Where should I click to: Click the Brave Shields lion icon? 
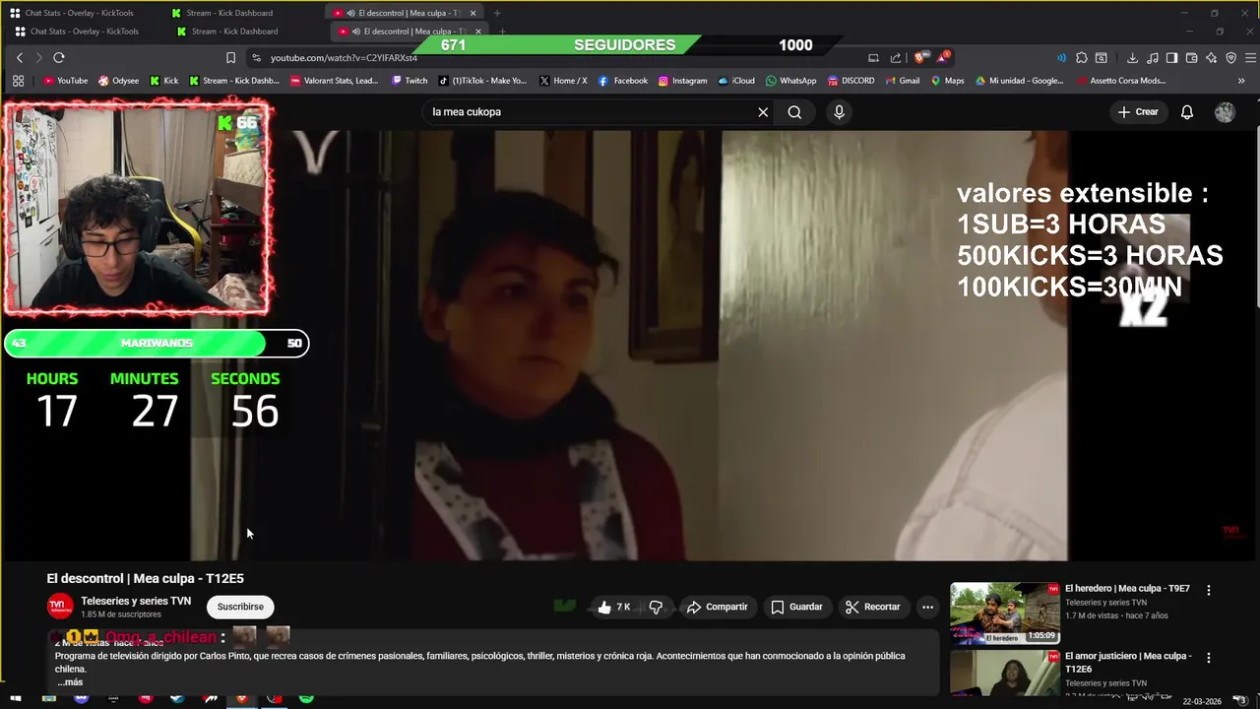(920, 58)
